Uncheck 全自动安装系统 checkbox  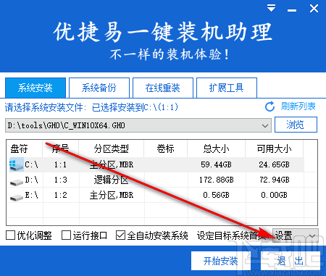point(120,235)
